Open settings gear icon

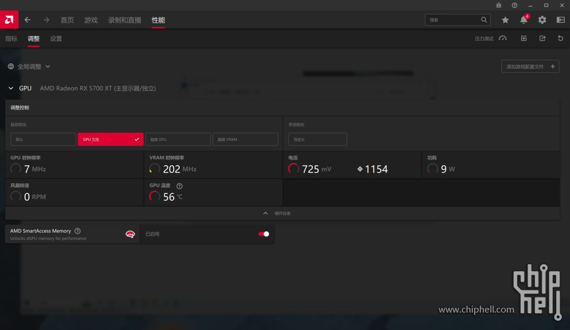(542, 20)
